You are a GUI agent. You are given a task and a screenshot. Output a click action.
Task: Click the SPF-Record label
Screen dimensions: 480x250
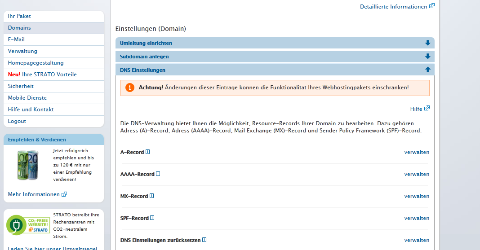[134, 218]
